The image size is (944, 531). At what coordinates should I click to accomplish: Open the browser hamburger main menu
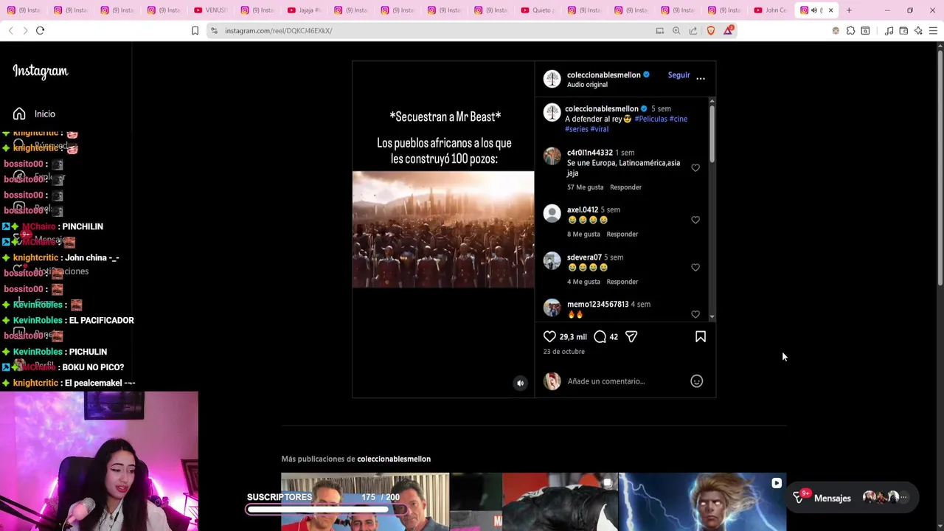tap(933, 30)
